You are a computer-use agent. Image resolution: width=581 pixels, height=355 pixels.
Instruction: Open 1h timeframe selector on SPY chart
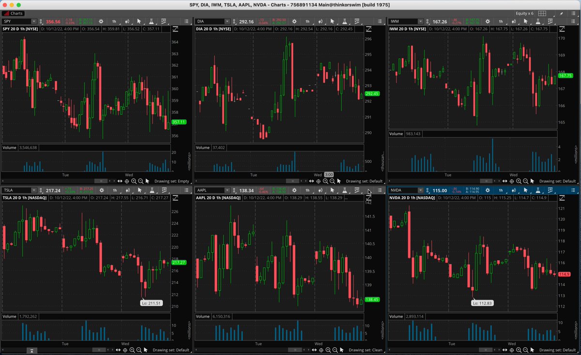point(114,21)
